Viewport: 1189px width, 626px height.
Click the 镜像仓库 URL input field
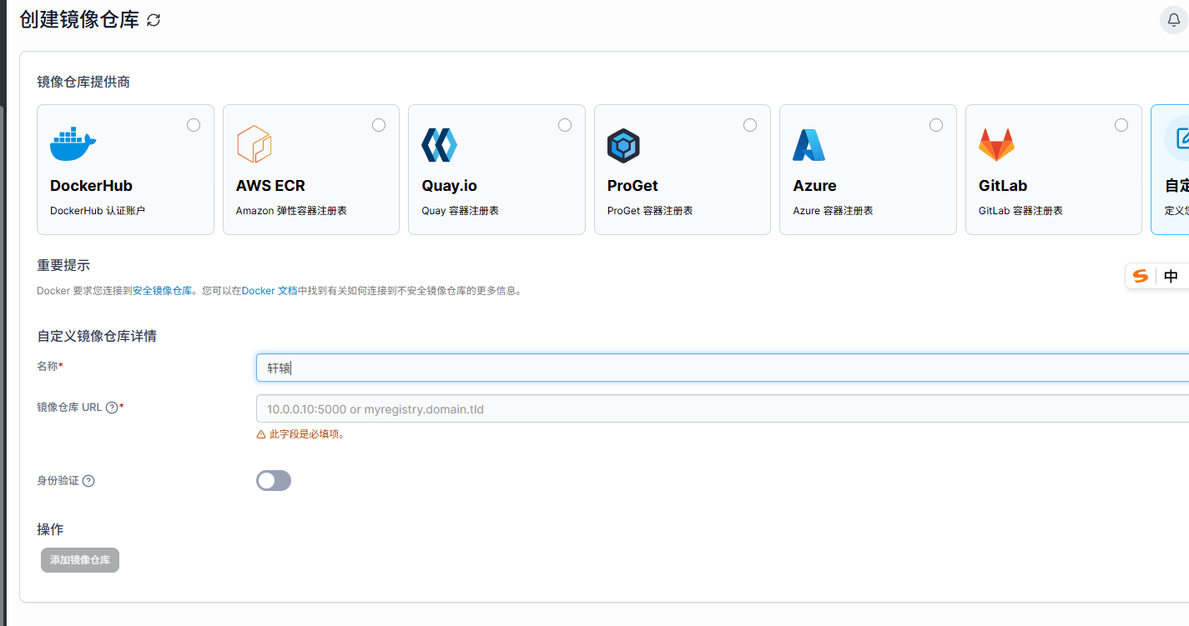point(723,408)
